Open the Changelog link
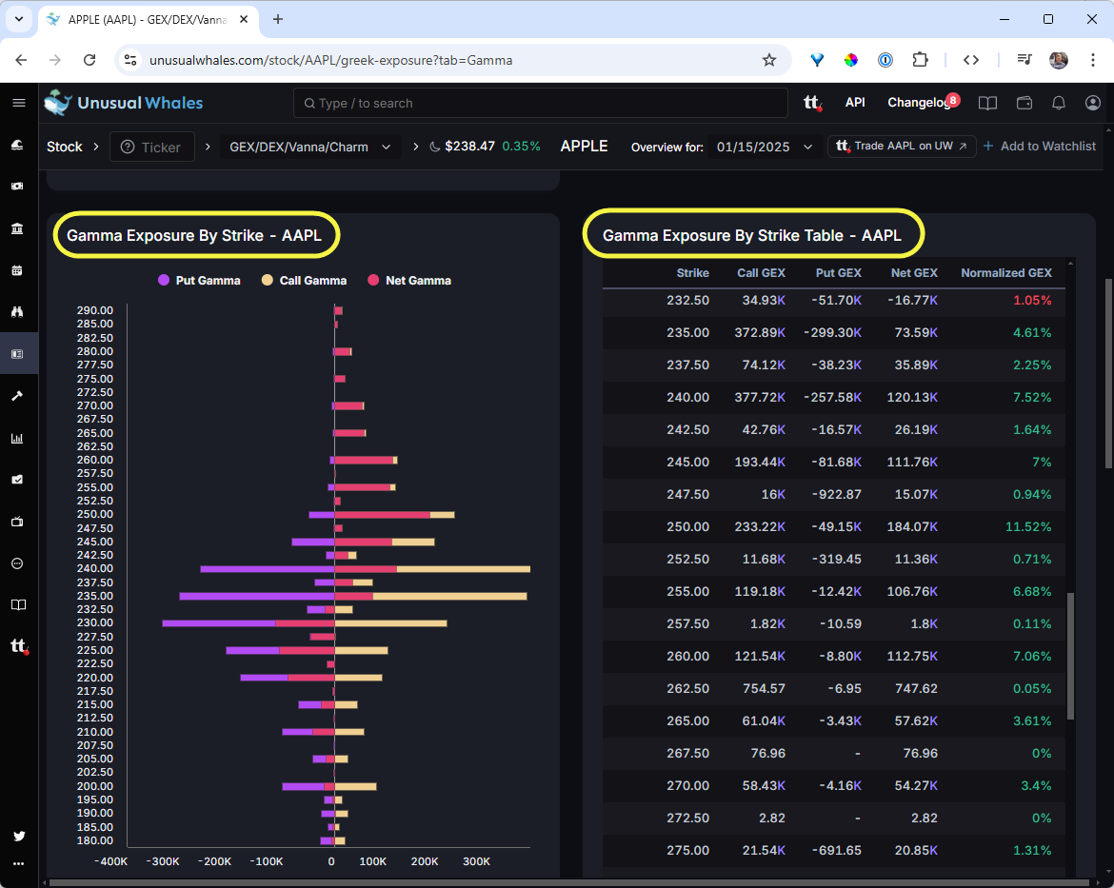Viewport: 1114px width, 888px height. click(920, 103)
